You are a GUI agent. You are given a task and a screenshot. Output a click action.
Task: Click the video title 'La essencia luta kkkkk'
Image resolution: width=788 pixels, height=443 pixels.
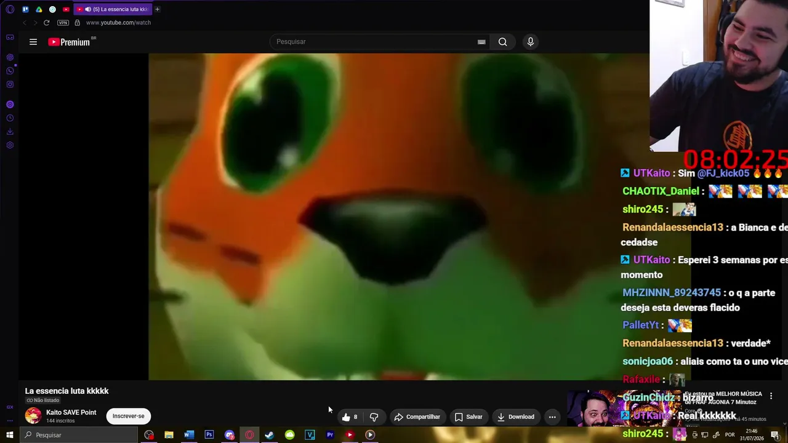(x=66, y=391)
